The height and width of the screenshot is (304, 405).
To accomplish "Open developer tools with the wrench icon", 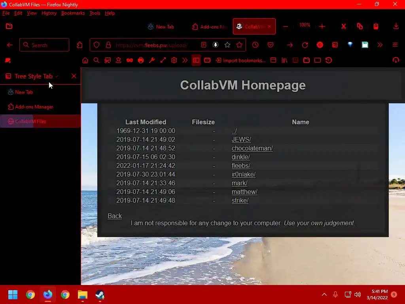I will (x=152, y=61).
